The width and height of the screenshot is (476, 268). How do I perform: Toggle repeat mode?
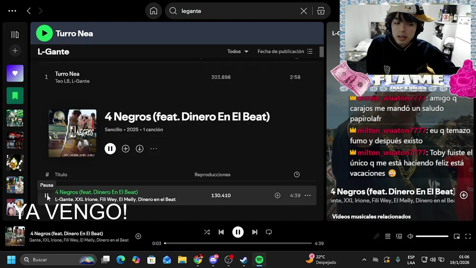[269, 232]
